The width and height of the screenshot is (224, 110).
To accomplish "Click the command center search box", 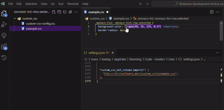I will point(188,4).
